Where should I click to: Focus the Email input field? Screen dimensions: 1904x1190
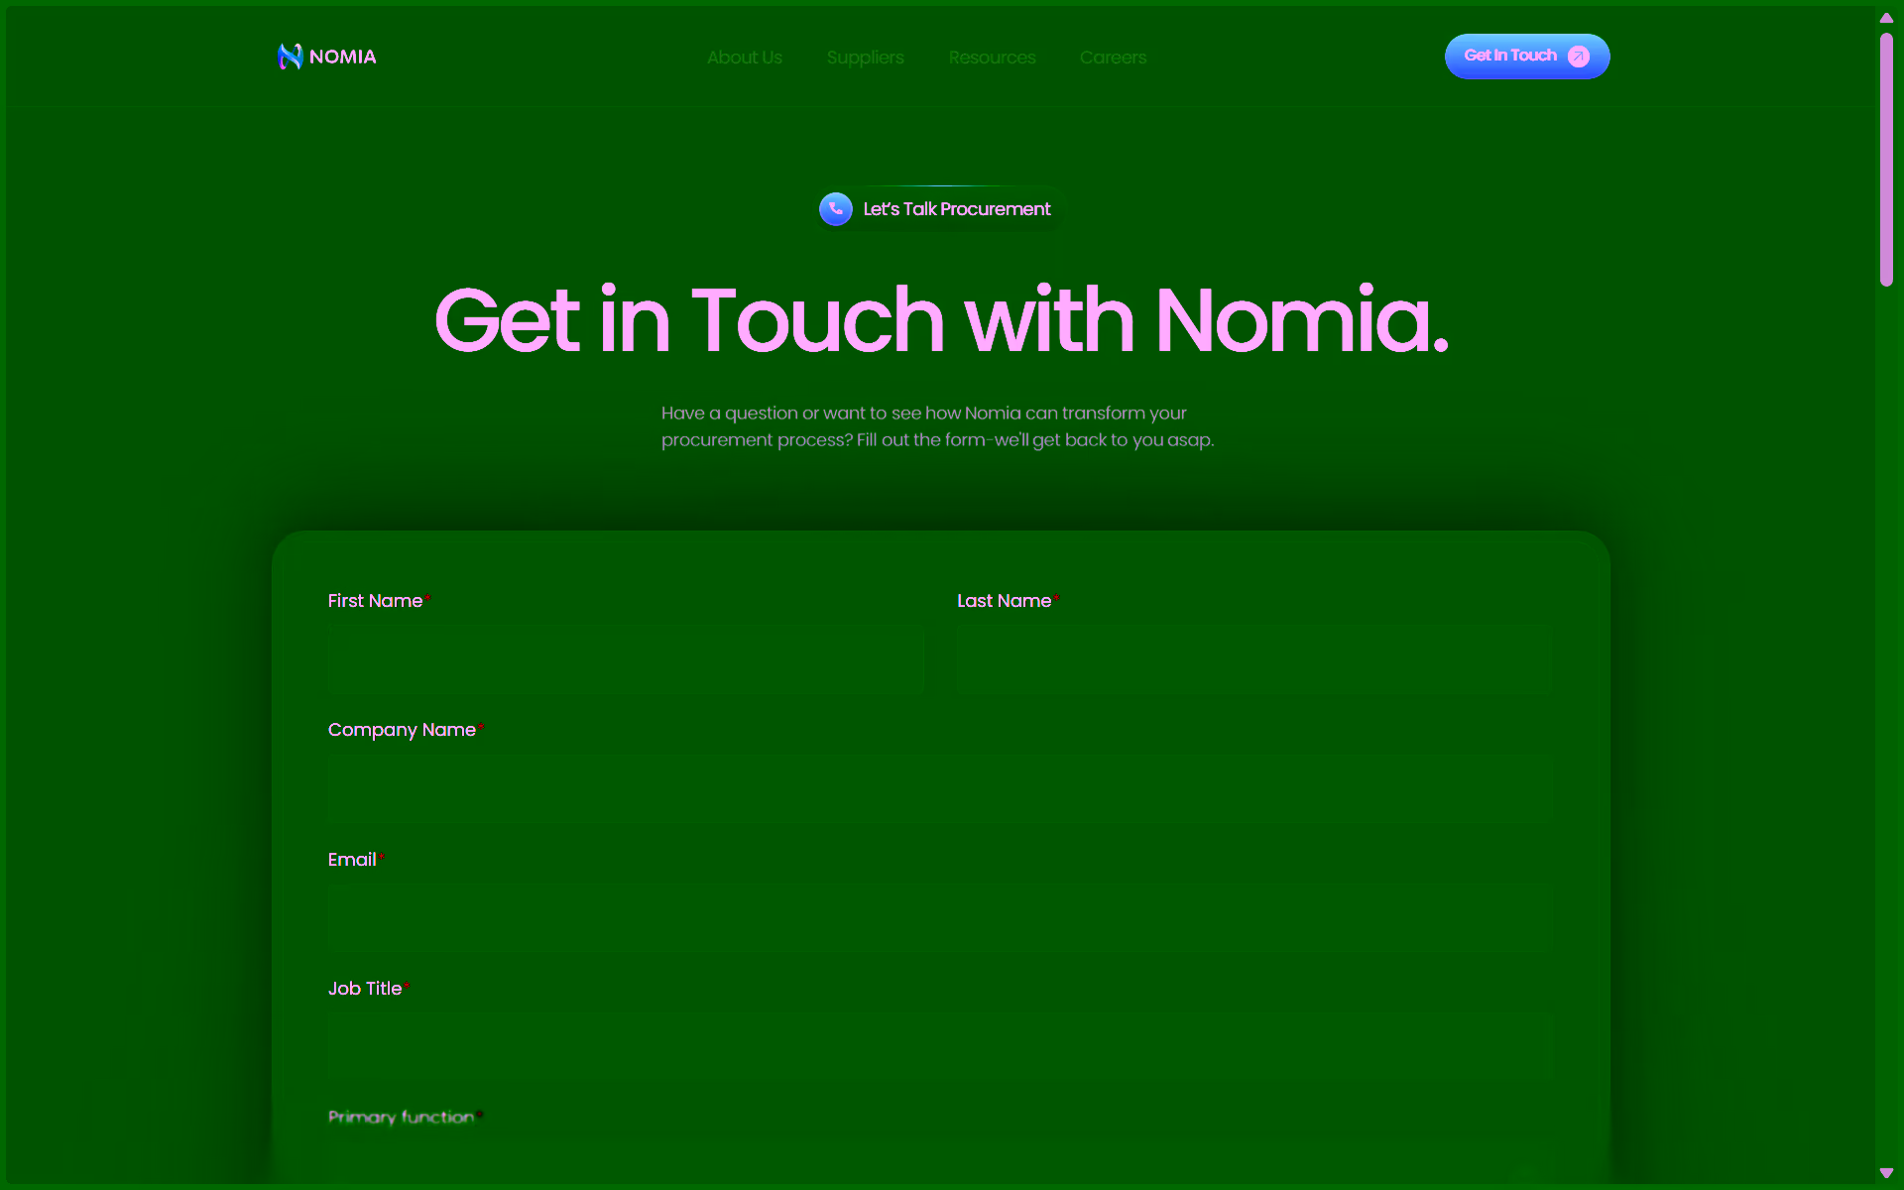pyautogui.click(x=940, y=918)
